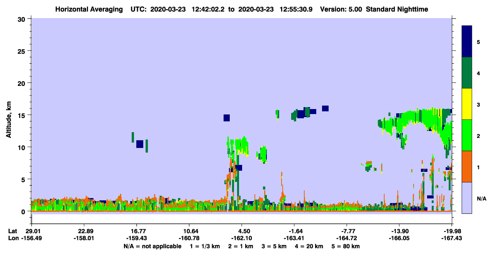The width and height of the screenshot is (502, 257).
Task: Click the dark blue square at 16 km altitude
Action: (325, 109)
